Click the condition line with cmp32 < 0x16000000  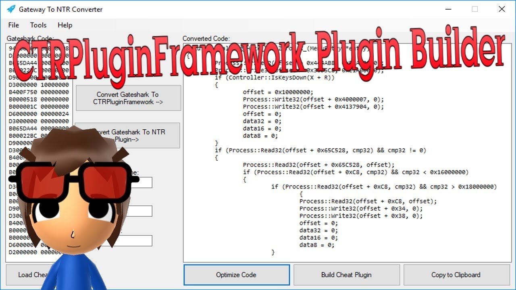coord(356,172)
